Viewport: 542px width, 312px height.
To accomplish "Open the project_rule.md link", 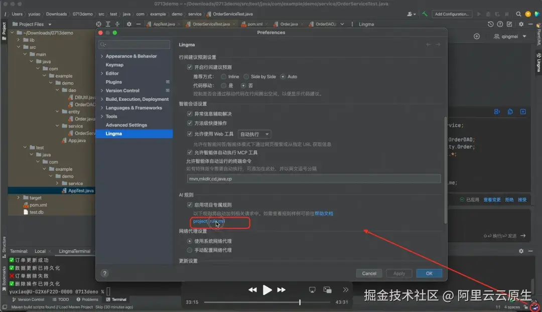I will [209, 221].
